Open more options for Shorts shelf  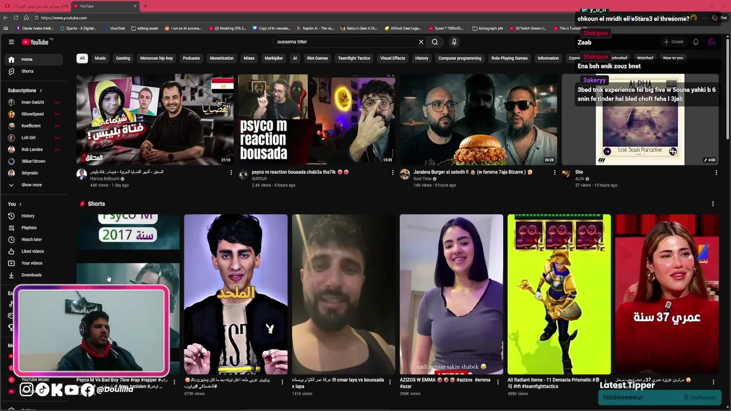(x=713, y=204)
